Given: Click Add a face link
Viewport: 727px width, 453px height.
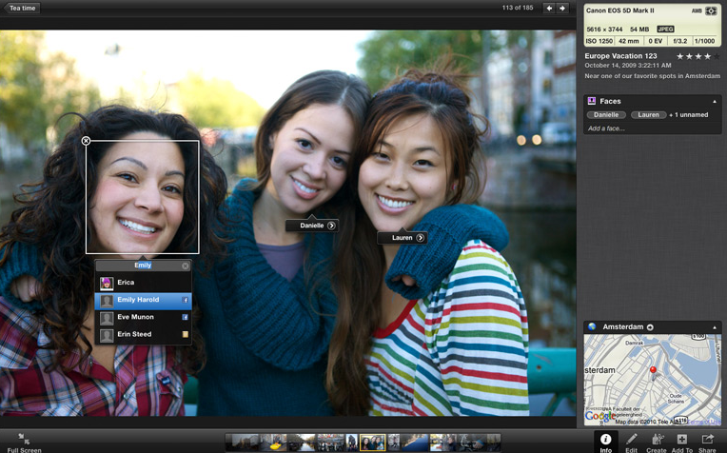Looking at the screenshot, I should [x=606, y=128].
